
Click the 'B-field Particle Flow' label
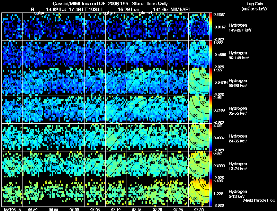click(x=259, y=200)
